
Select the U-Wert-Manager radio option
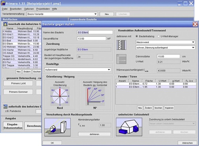point(158,36)
